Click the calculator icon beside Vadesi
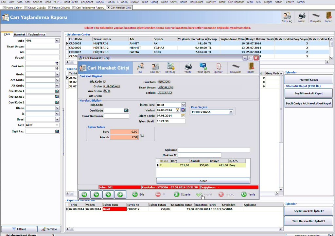This screenshot has width=335, height=236. (183, 110)
